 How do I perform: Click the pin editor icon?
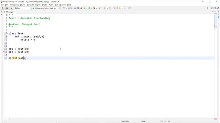pos(130,8)
